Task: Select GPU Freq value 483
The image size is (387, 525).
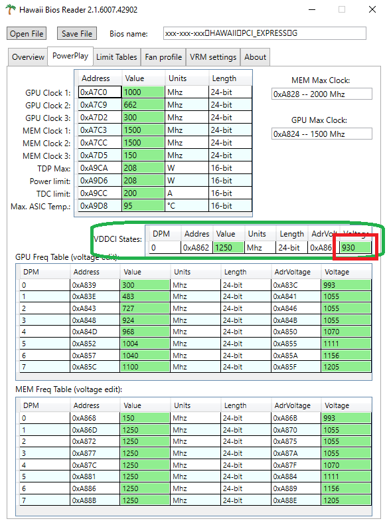Action: [145, 296]
